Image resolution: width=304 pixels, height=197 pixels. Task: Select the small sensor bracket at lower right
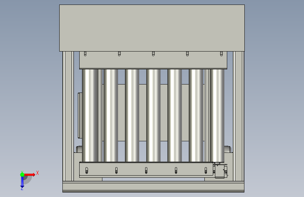click(x=221, y=171)
